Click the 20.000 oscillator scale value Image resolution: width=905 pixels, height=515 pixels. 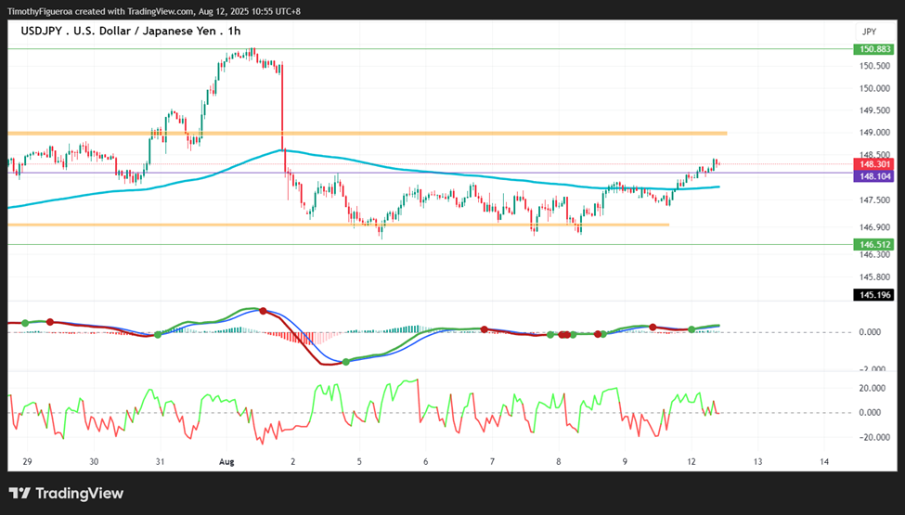(871, 388)
